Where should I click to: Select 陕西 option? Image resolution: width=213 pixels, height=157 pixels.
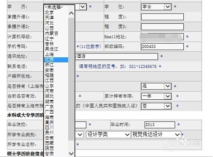pyautogui.click(x=56, y=149)
